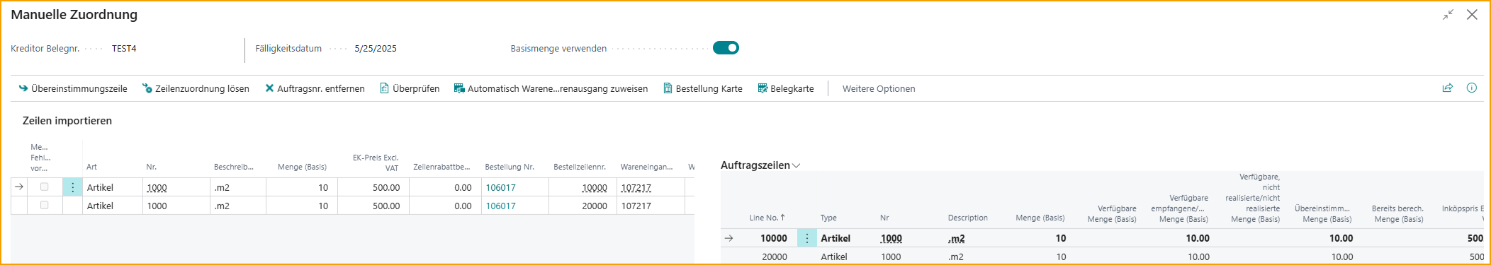Show the info pane icon
Screen dimensions: 1491x265
coord(1472,88)
